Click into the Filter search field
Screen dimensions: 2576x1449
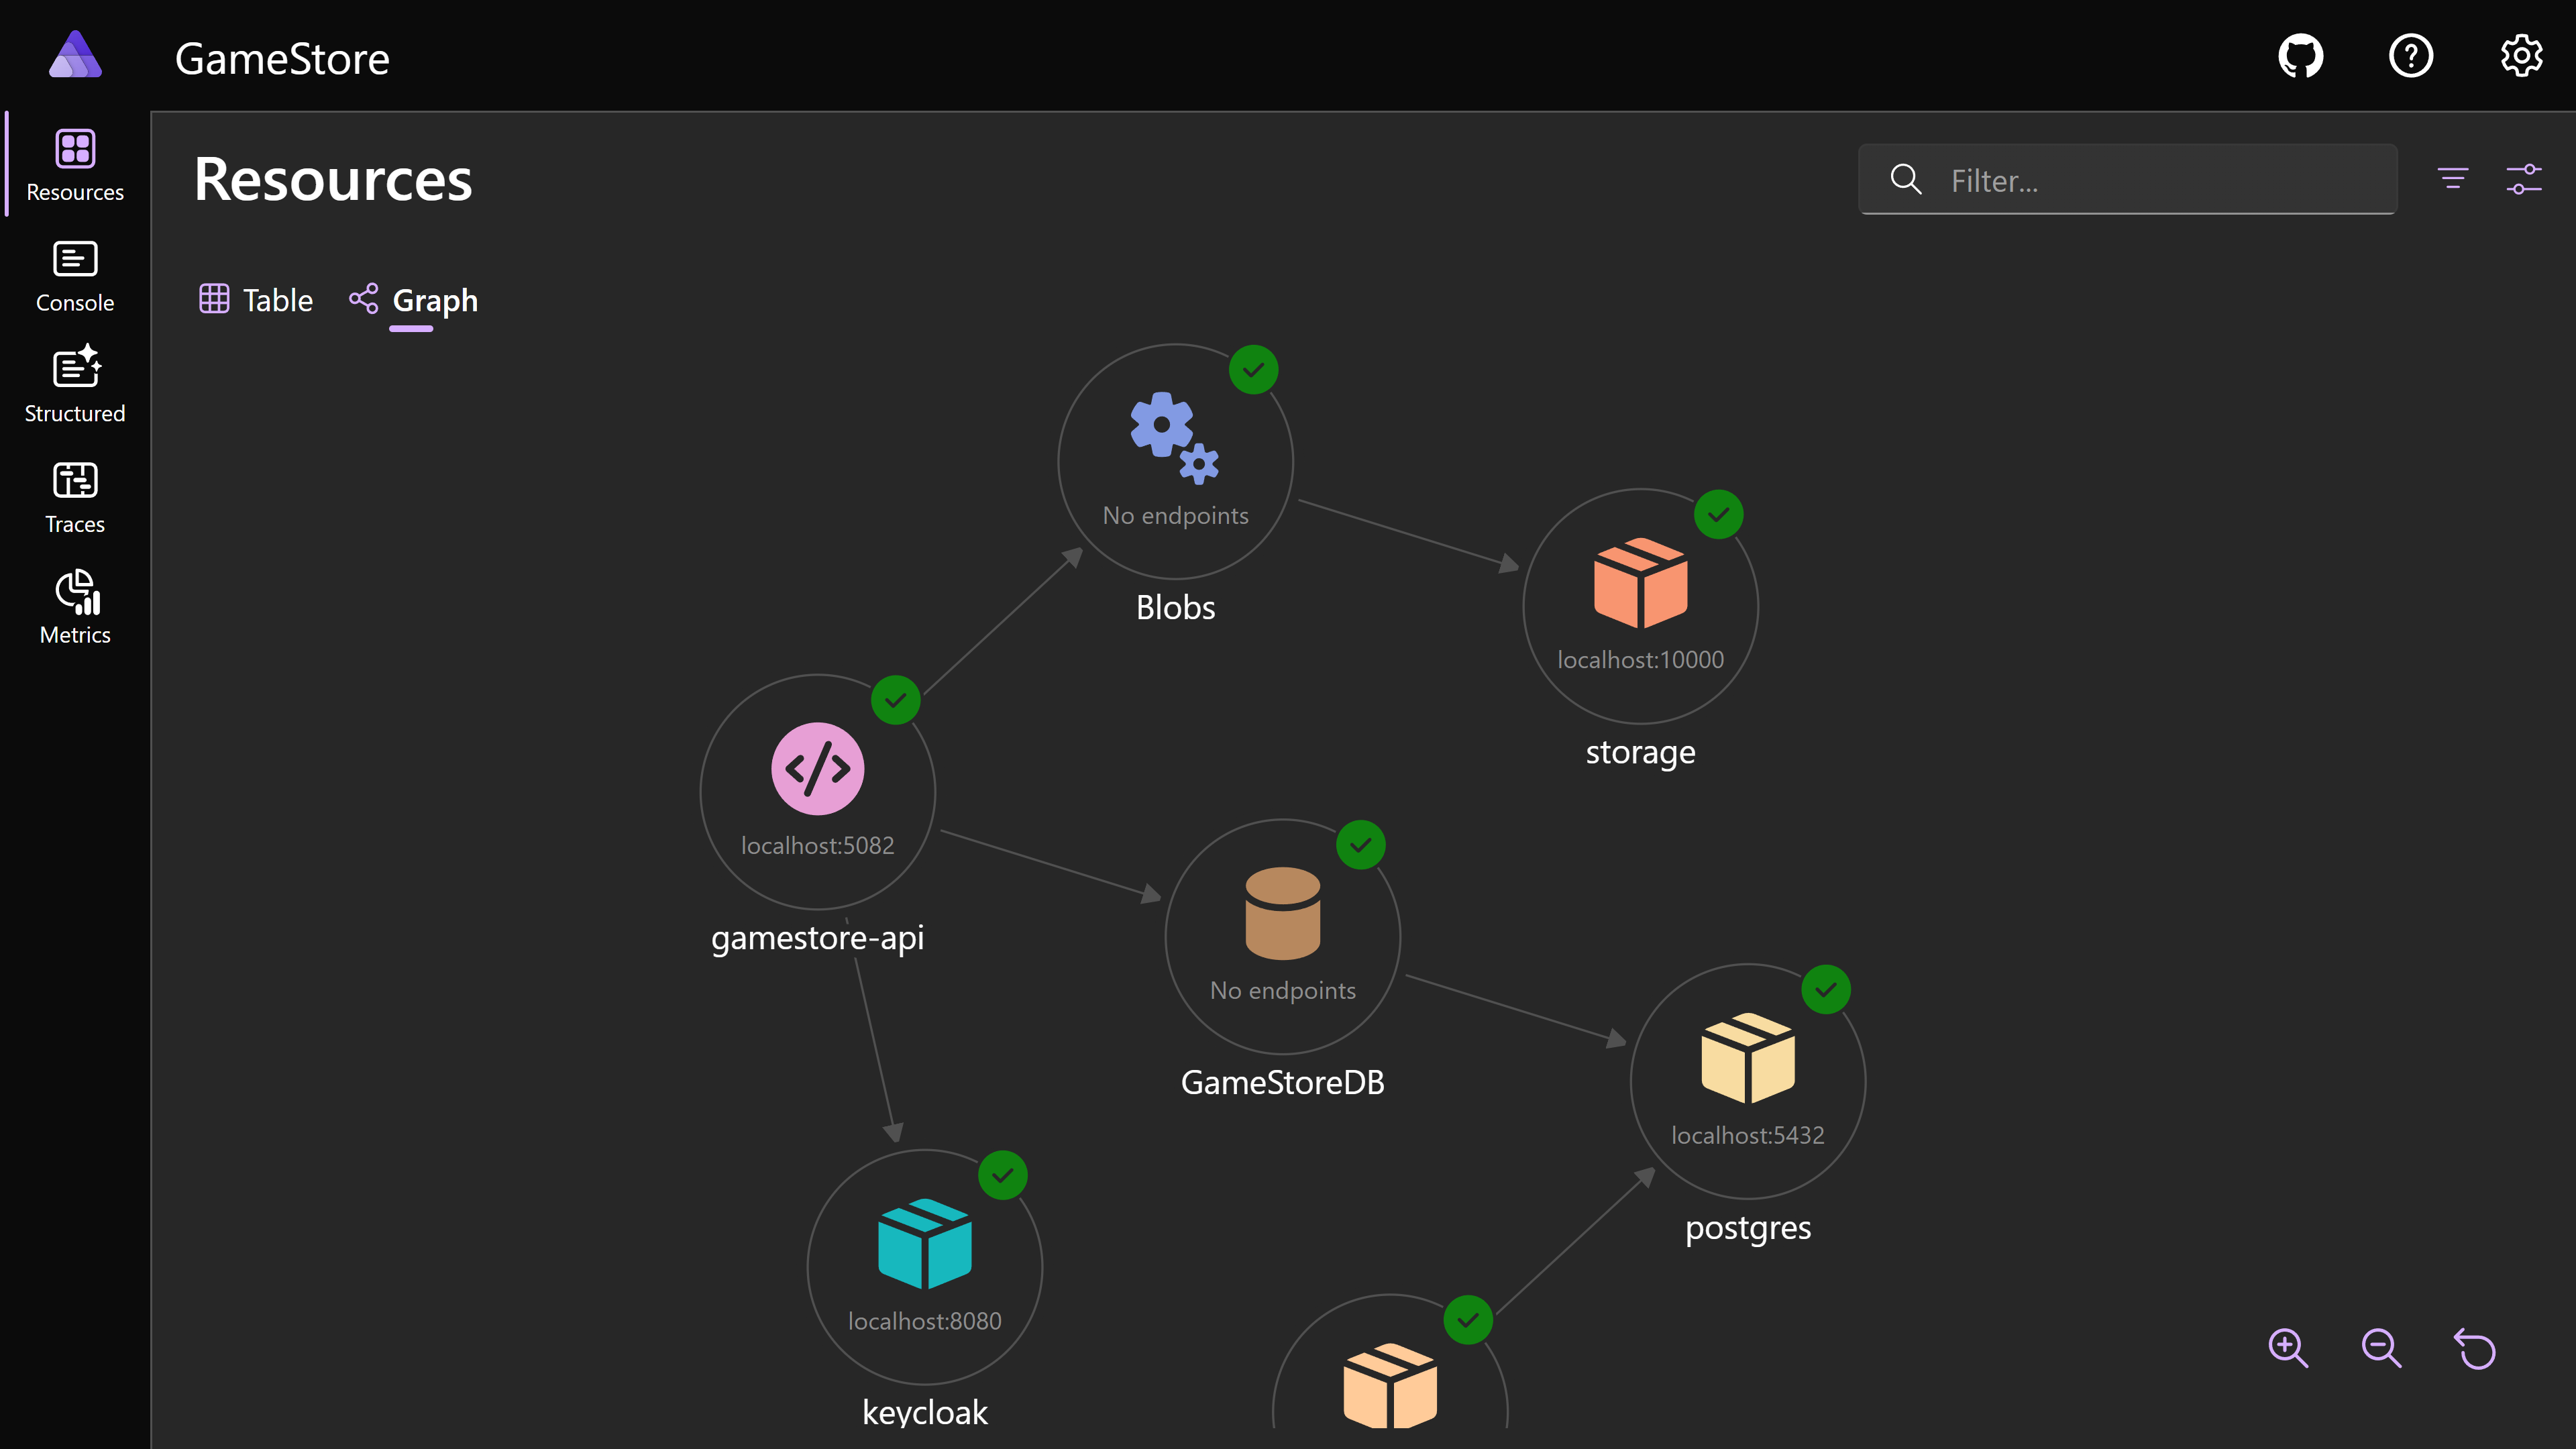[2128, 180]
